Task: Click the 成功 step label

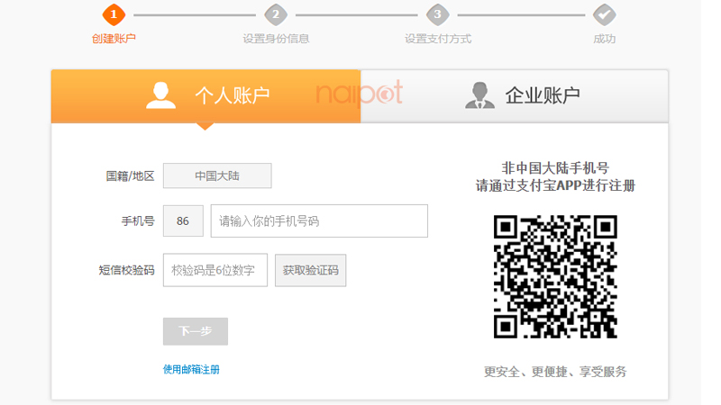Action: (604, 39)
